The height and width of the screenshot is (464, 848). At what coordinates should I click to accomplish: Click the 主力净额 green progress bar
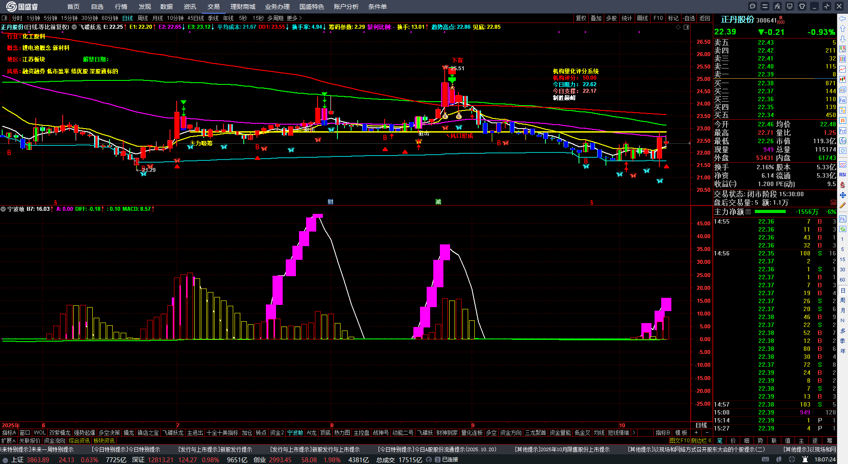click(769, 212)
